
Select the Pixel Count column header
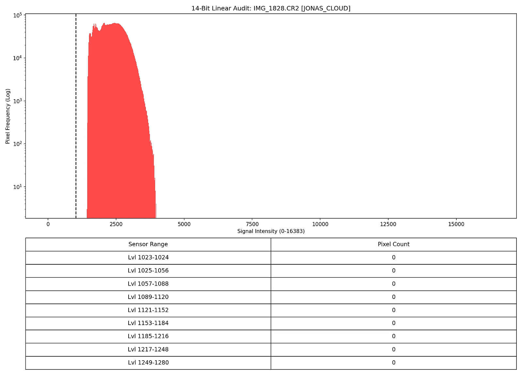393,244
